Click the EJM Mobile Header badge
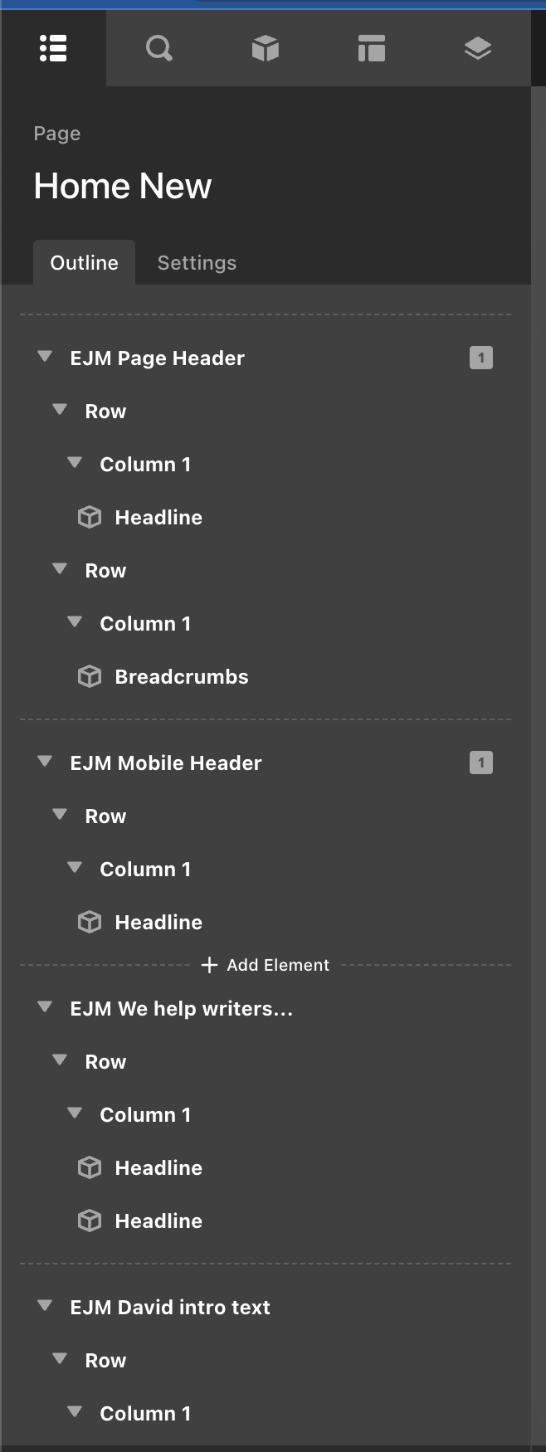The image size is (546, 1452). click(481, 763)
